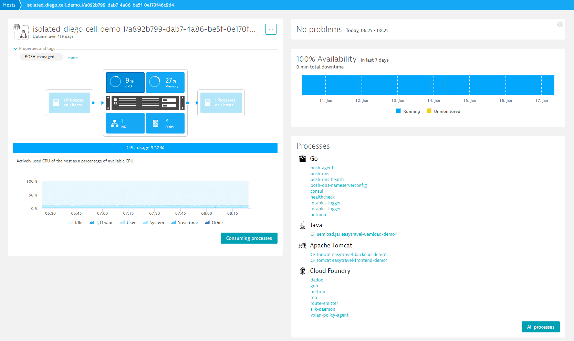Navigate to Hosts breadcrumb
The height and width of the screenshot is (341, 574).
[9, 5]
